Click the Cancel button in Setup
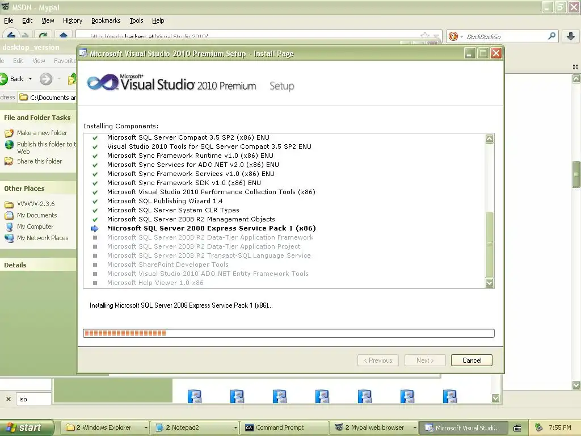Viewport: 581px width, 436px height. click(471, 360)
